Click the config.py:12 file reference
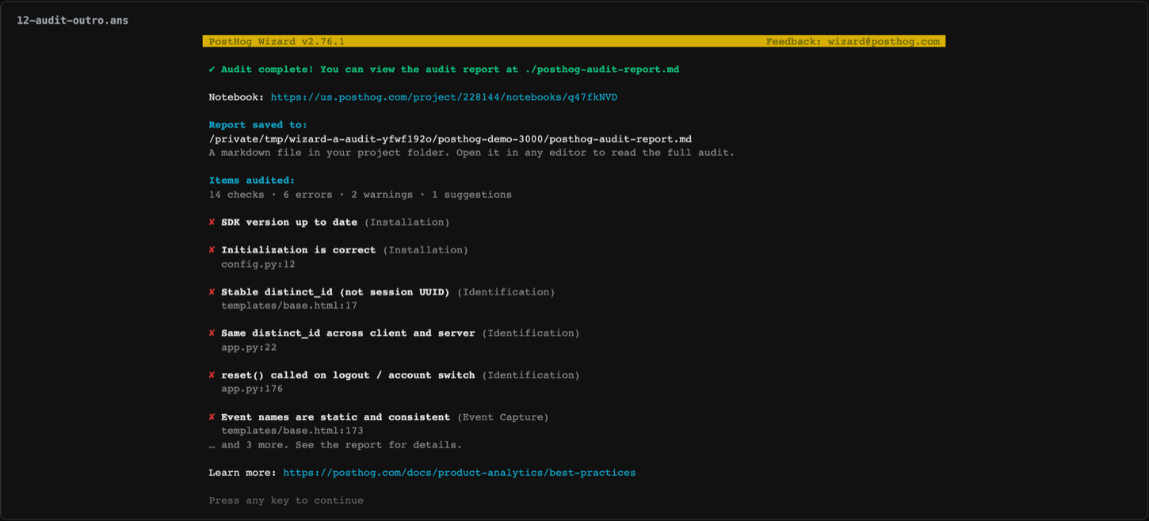The width and height of the screenshot is (1149, 521). point(258,264)
